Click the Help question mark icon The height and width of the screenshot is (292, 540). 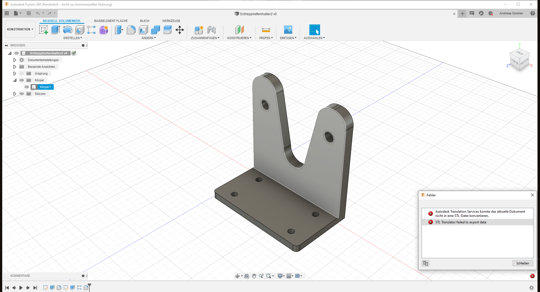[x=532, y=13]
